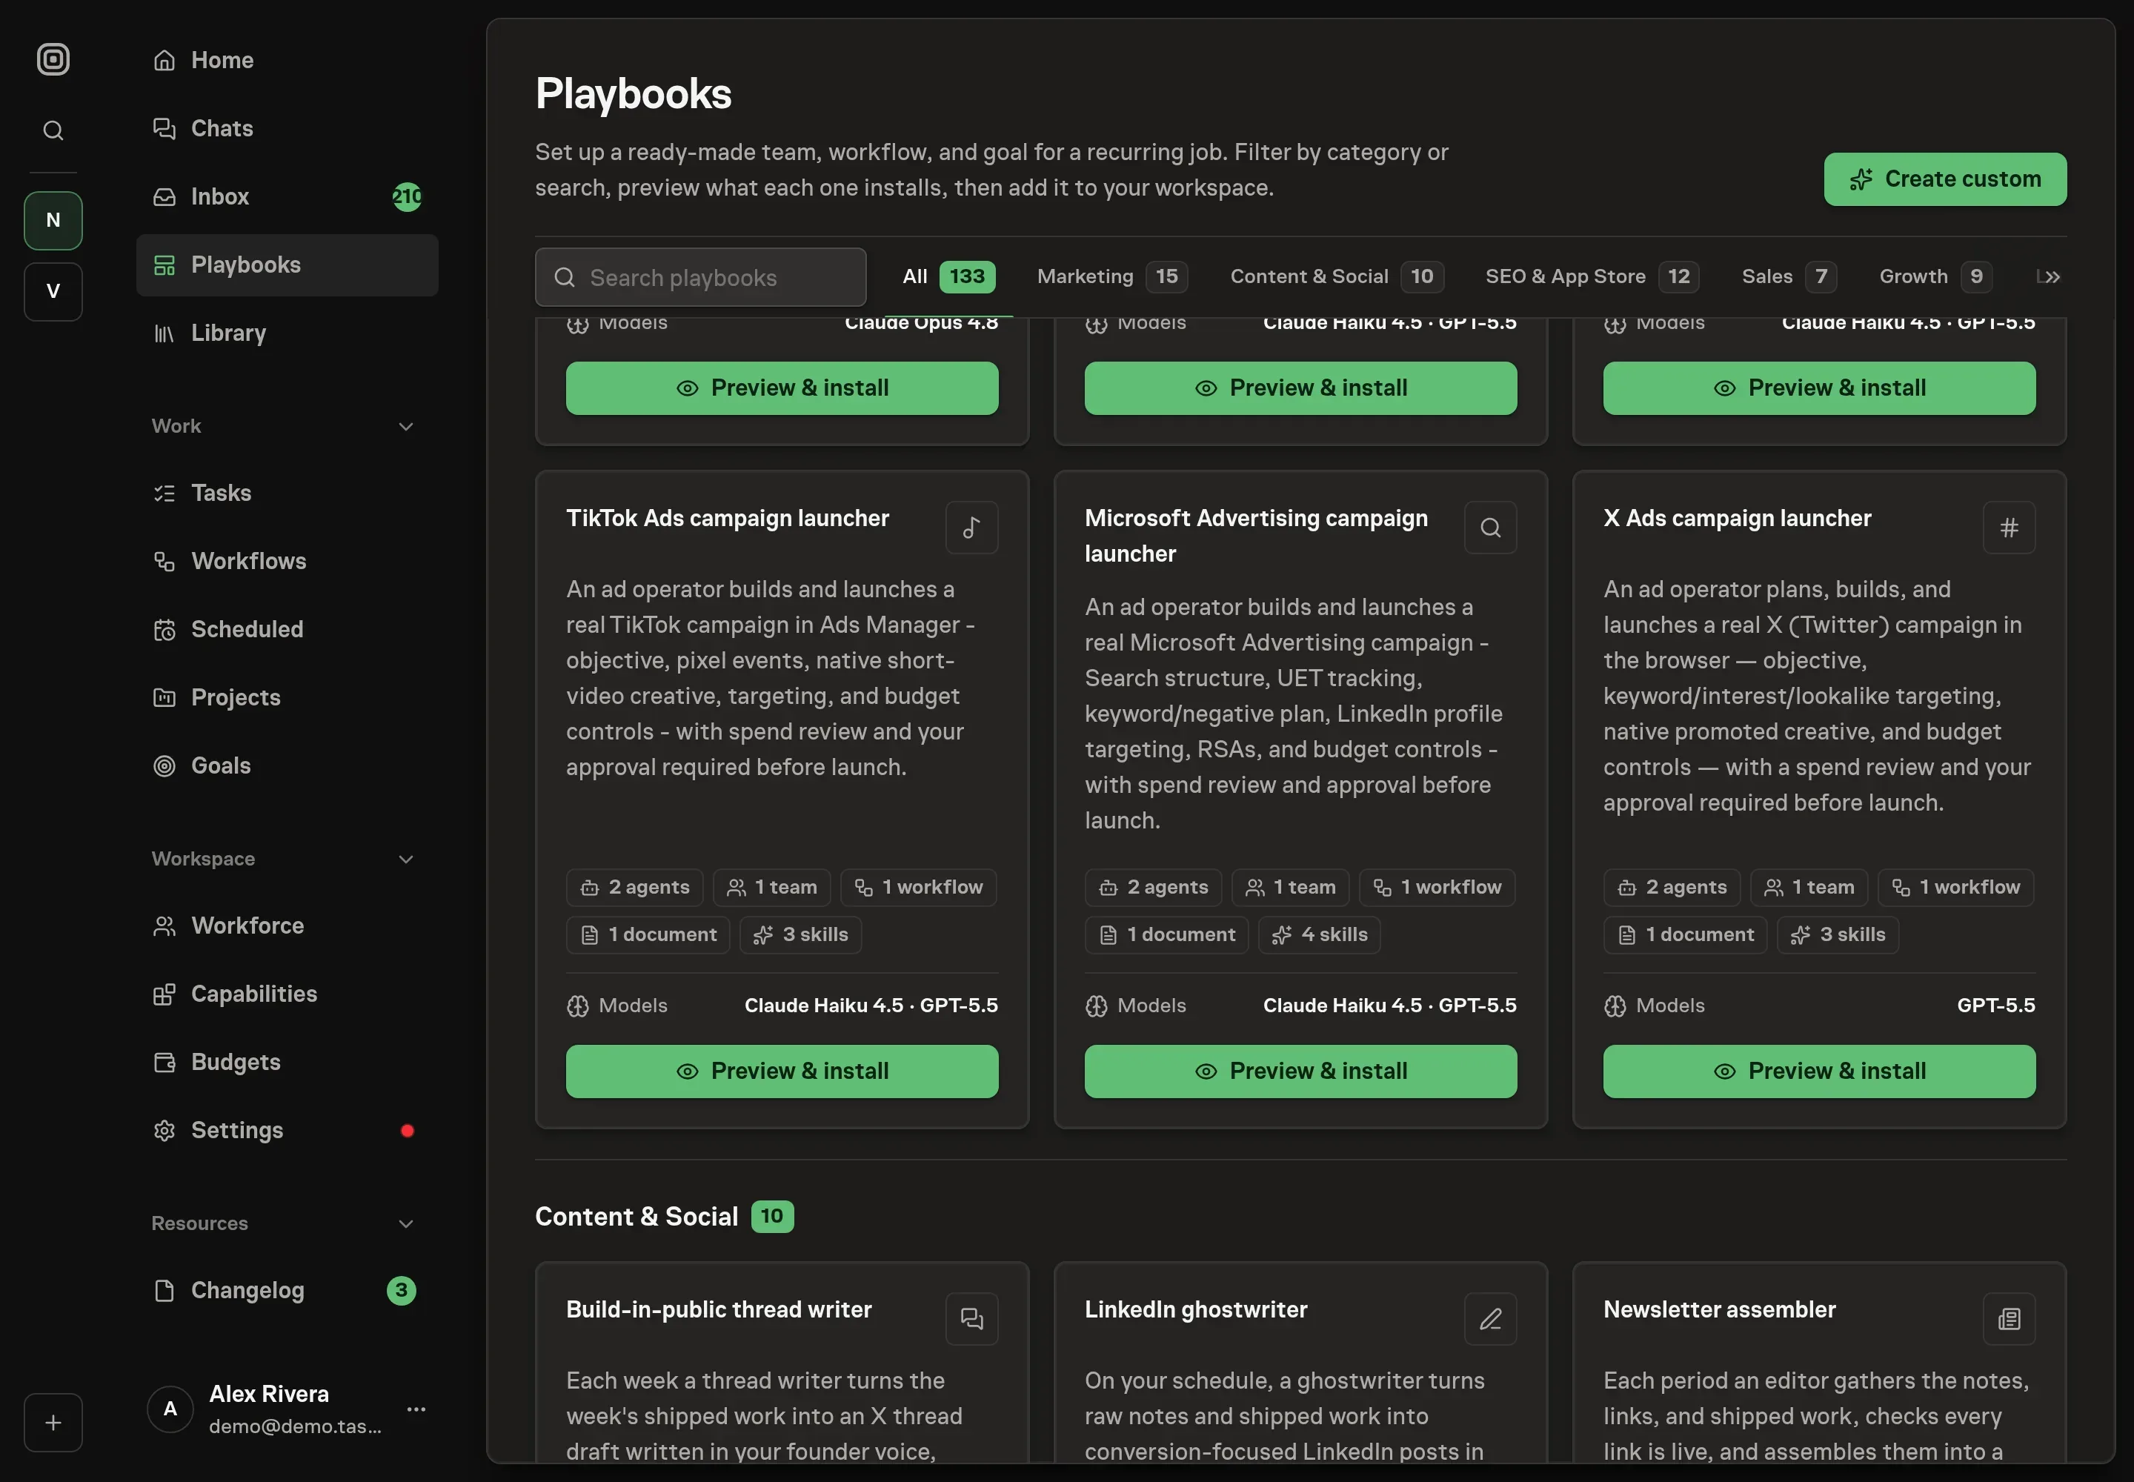Preview & install the X Ads campaign launcher

(x=1819, y=1071)
